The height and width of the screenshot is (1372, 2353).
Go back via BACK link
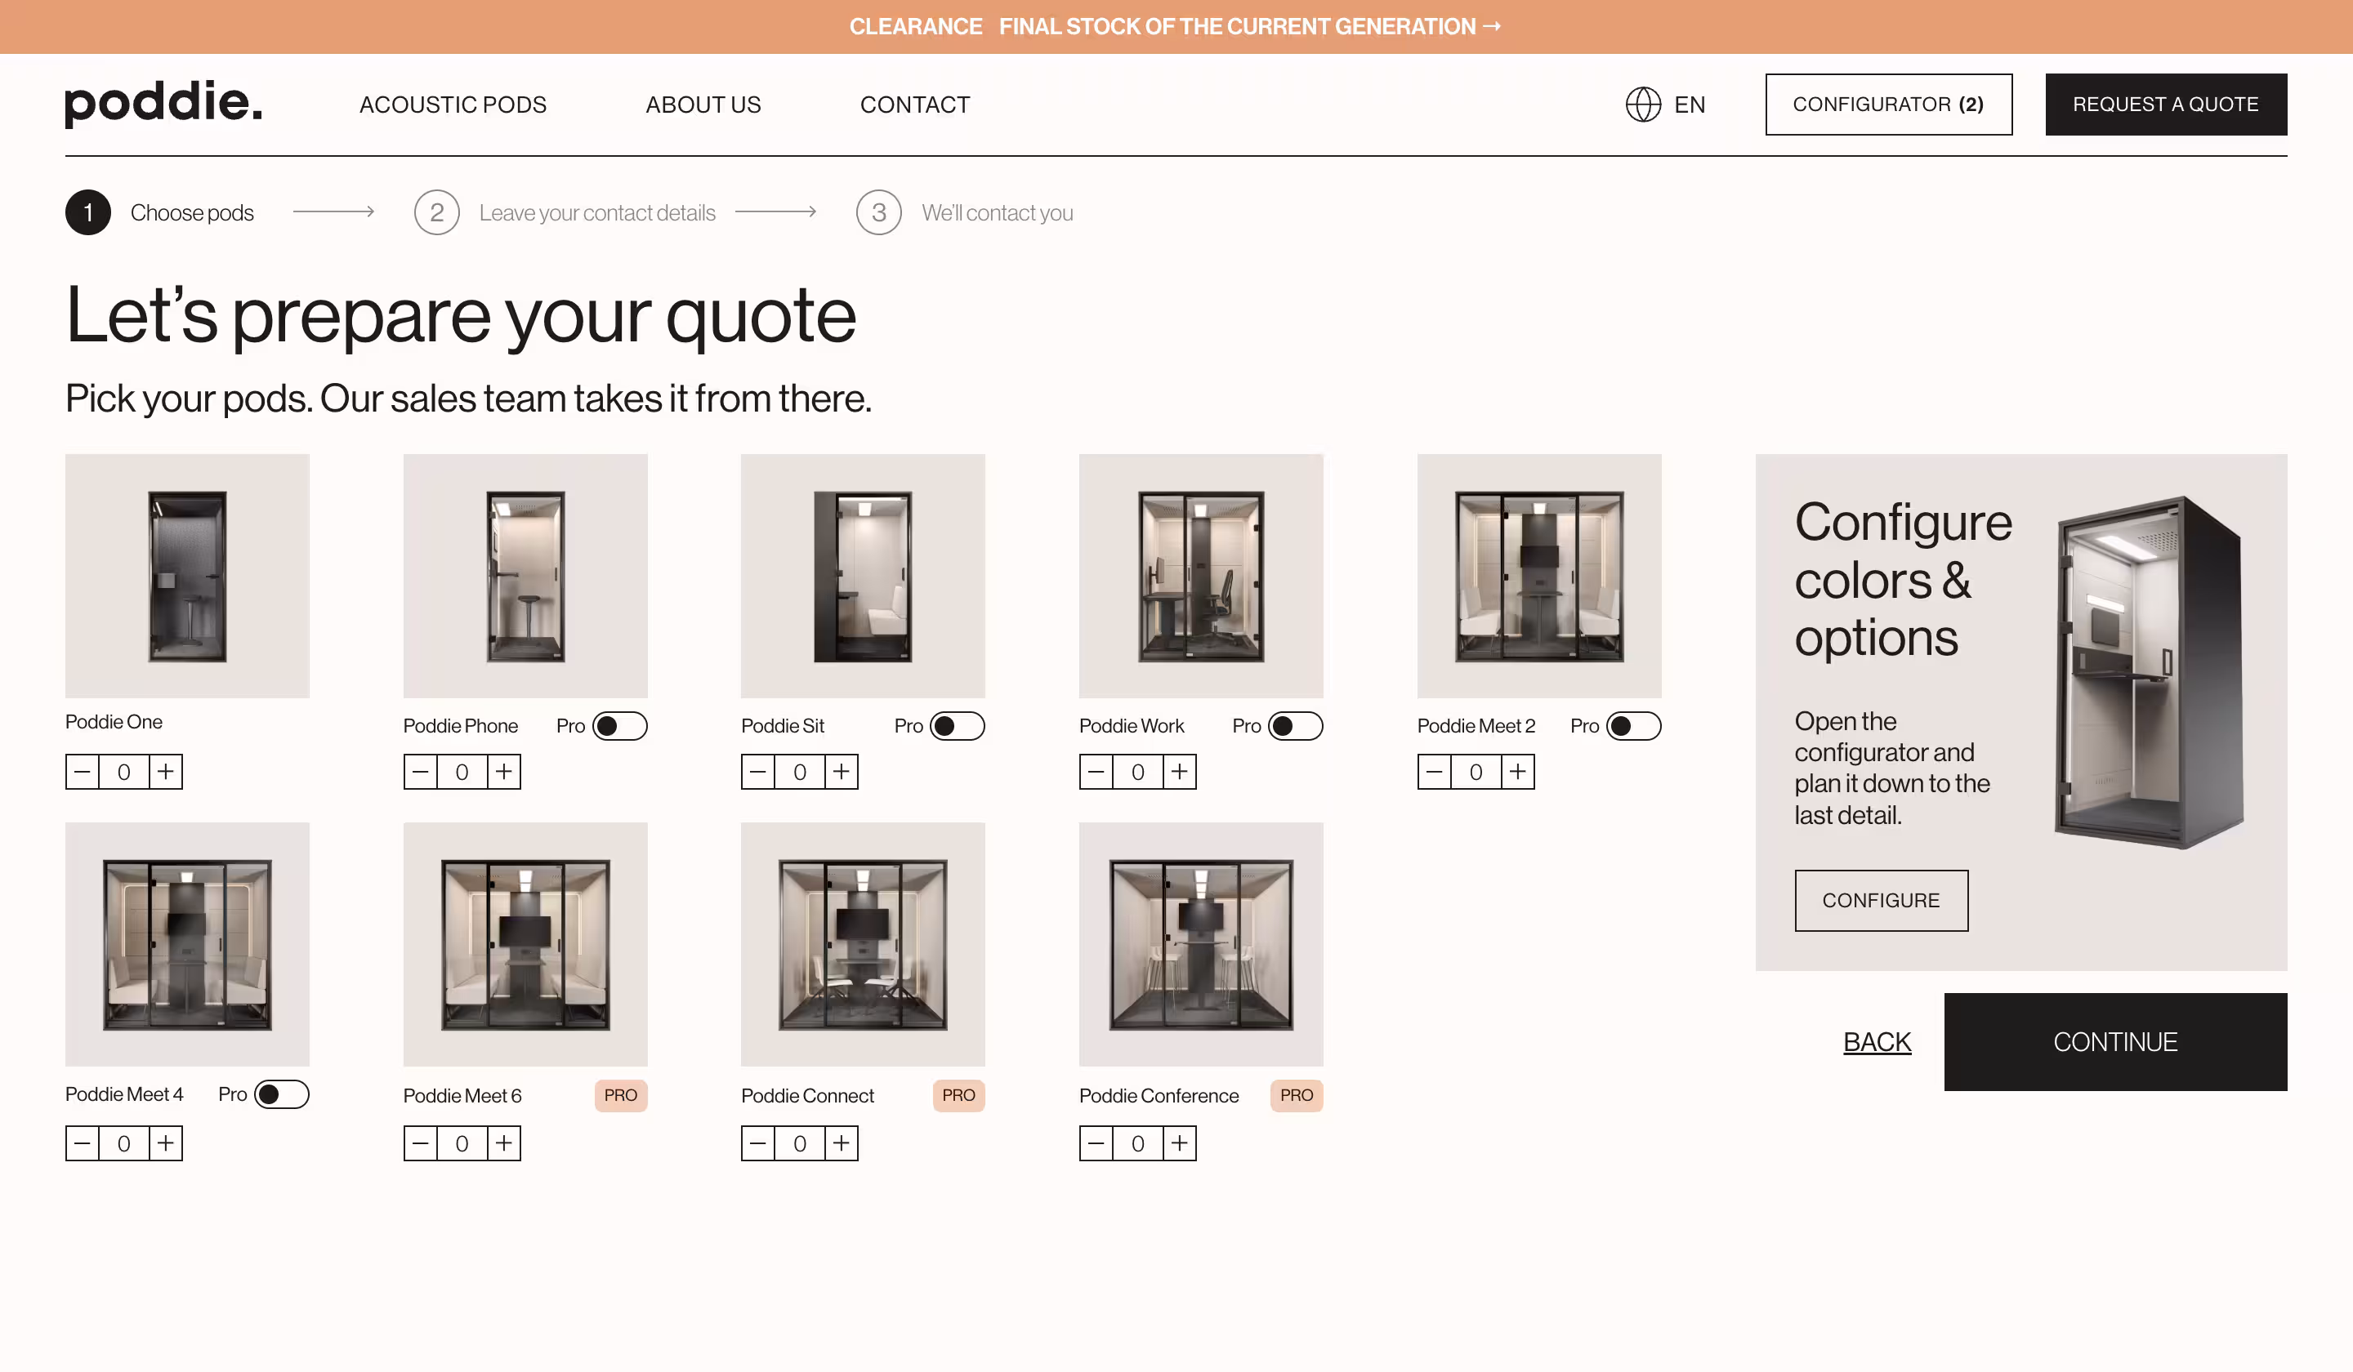[x=1877, y=1041]
